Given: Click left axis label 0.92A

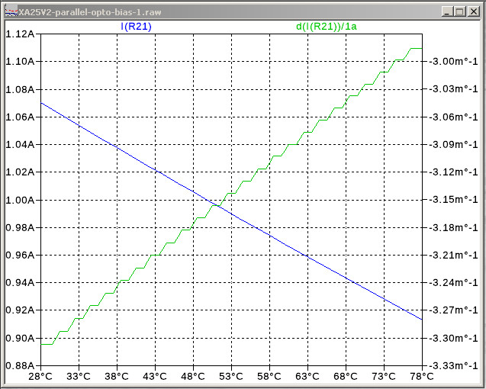Looking at the screenshot, I should pos(20,310).
